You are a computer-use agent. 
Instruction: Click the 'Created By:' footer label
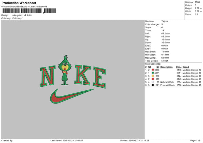pos(7,140)
